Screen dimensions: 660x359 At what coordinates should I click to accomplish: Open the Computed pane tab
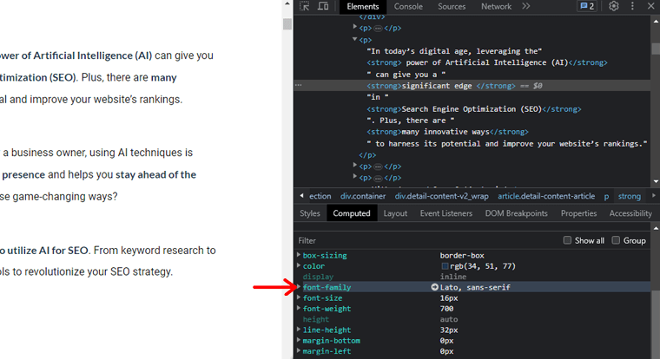(x=352, y=213)
